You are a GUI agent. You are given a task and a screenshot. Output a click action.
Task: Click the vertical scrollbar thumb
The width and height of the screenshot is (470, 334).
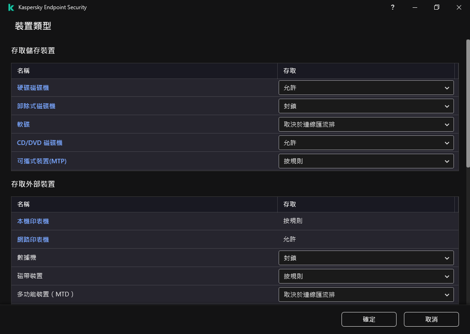click(x=468, y=103)
